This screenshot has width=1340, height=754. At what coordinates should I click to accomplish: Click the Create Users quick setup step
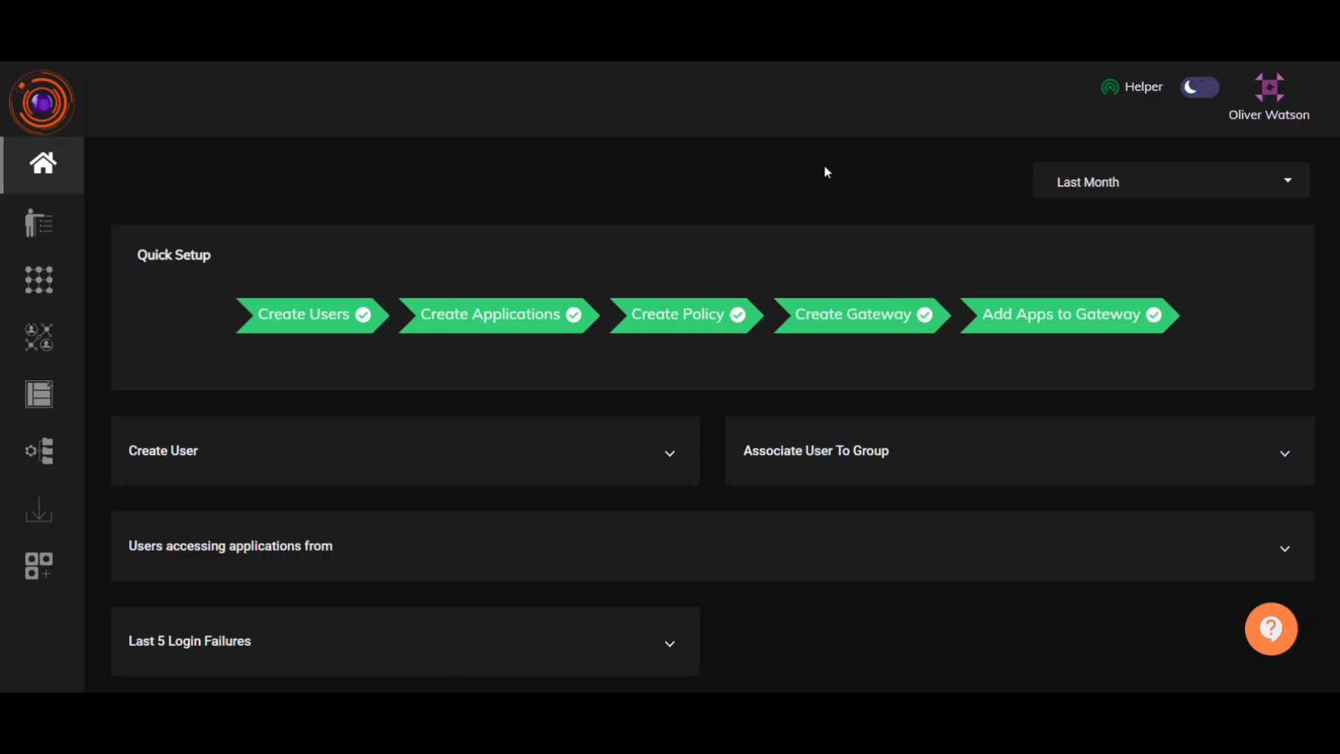click(x=308, y=314)
